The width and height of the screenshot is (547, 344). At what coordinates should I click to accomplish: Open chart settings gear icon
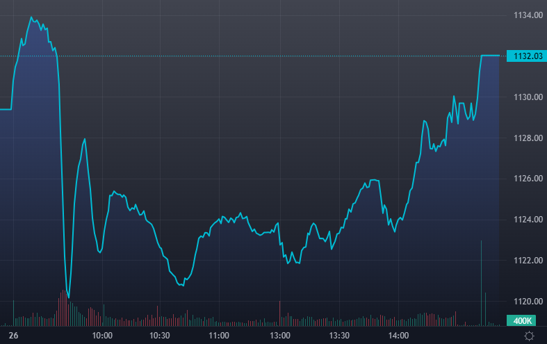click(529, 336)
